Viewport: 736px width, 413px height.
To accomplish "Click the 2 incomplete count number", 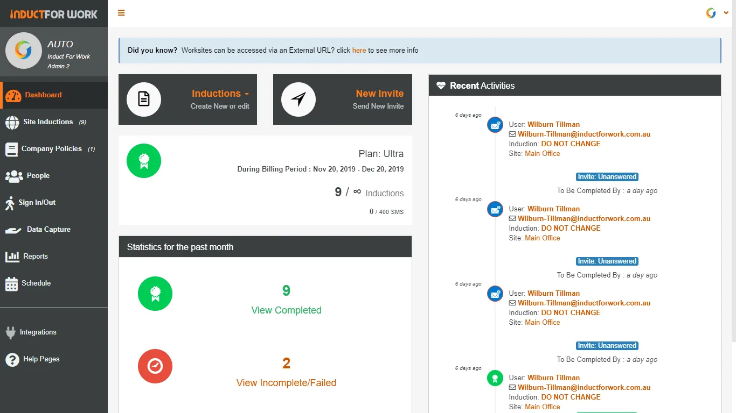I will click(x=286, y=364).
